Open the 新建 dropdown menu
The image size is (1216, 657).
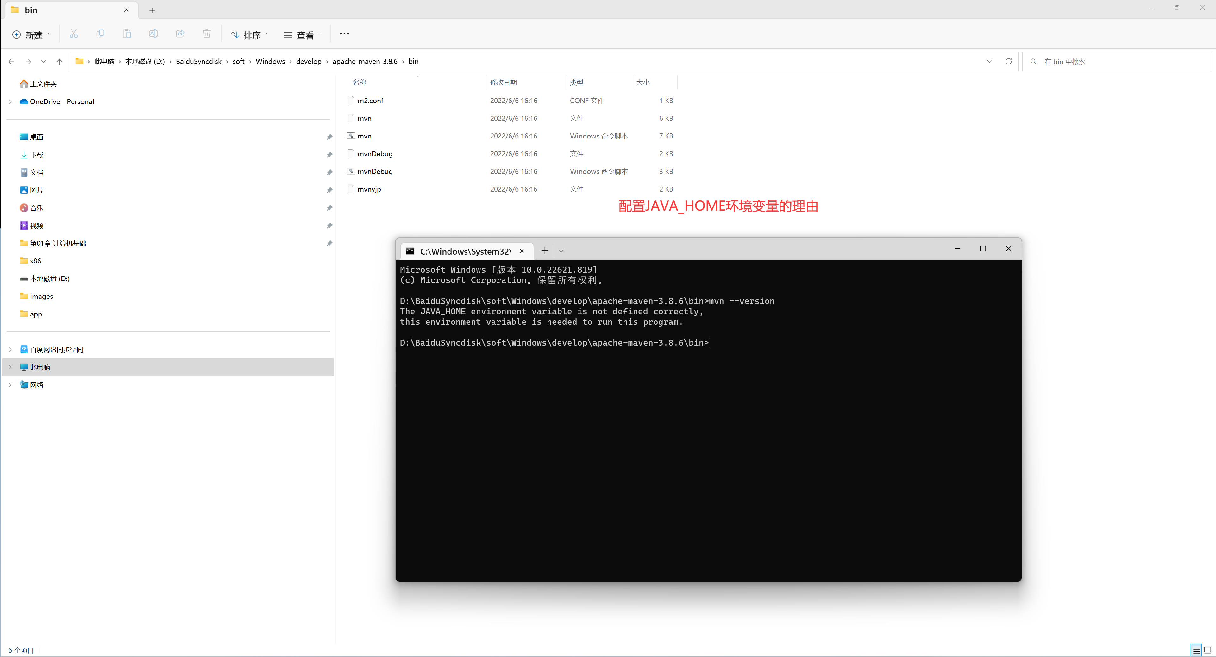click(31, 35)
